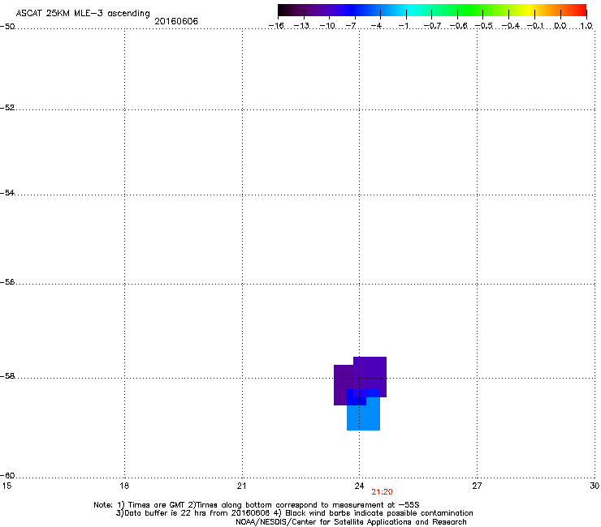Click the date label 20160606 under the title
Image resolution: width=601 pixels, height=527 pixels.
[176, 21]
